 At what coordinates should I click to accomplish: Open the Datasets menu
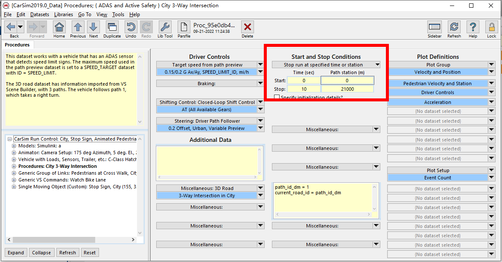click(40, 14)
